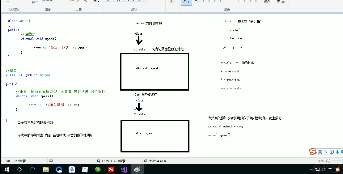Select the 色 2 background color button
Viewport: 343px width, 174px height.
coord(198,2)
